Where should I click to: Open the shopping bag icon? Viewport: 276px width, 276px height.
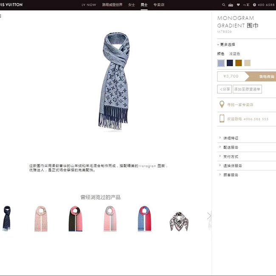[x=231, y=5]
